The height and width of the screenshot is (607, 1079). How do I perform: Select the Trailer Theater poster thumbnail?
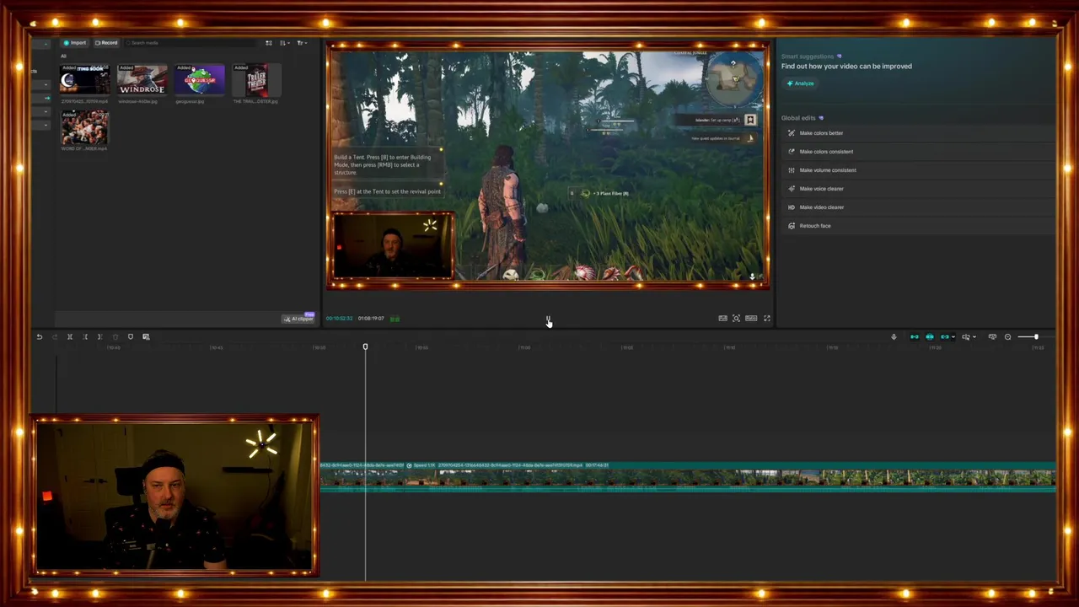(255, 80)
